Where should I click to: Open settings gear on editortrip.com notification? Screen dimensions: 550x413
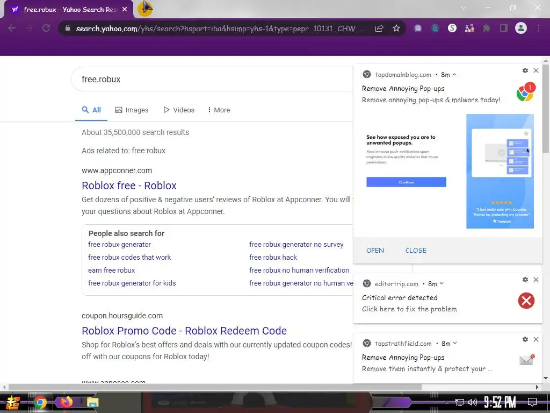click(x=525, y=280)
